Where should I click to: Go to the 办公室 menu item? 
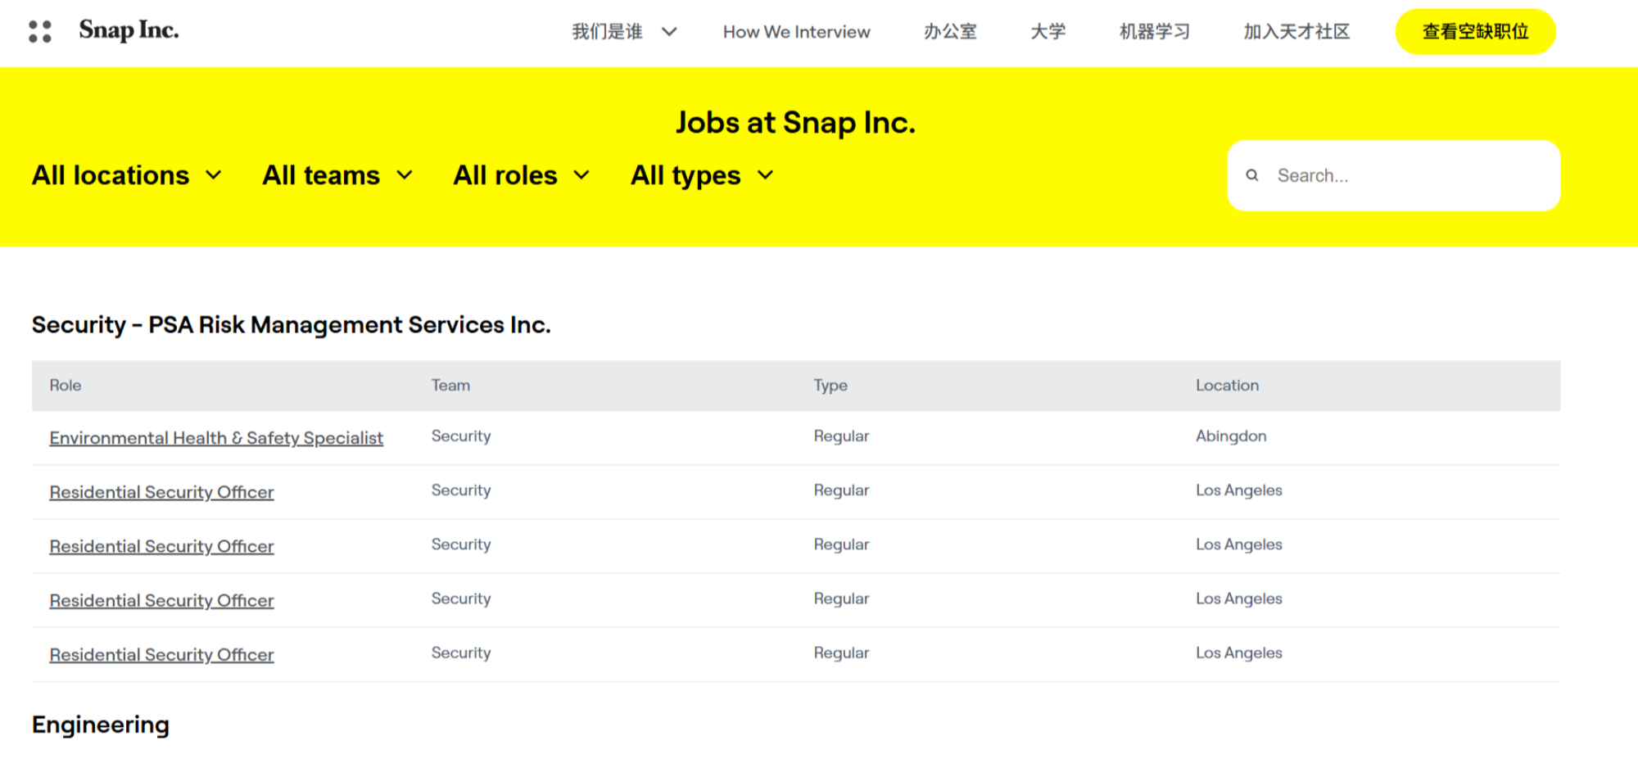pyautogui.click(x=950, y=32)
